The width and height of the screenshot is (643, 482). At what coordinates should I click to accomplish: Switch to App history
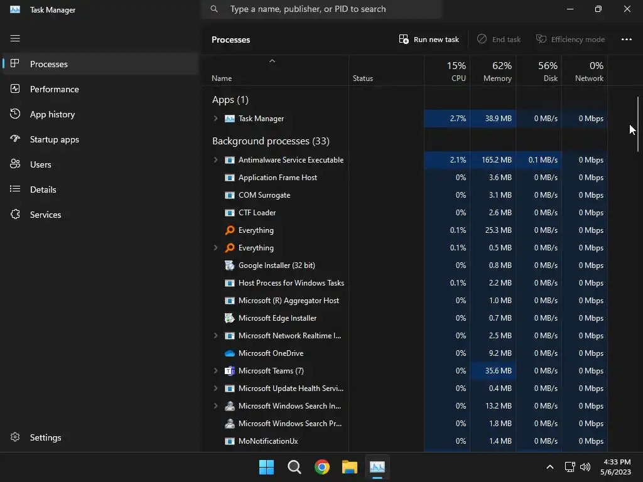(100, 114)
